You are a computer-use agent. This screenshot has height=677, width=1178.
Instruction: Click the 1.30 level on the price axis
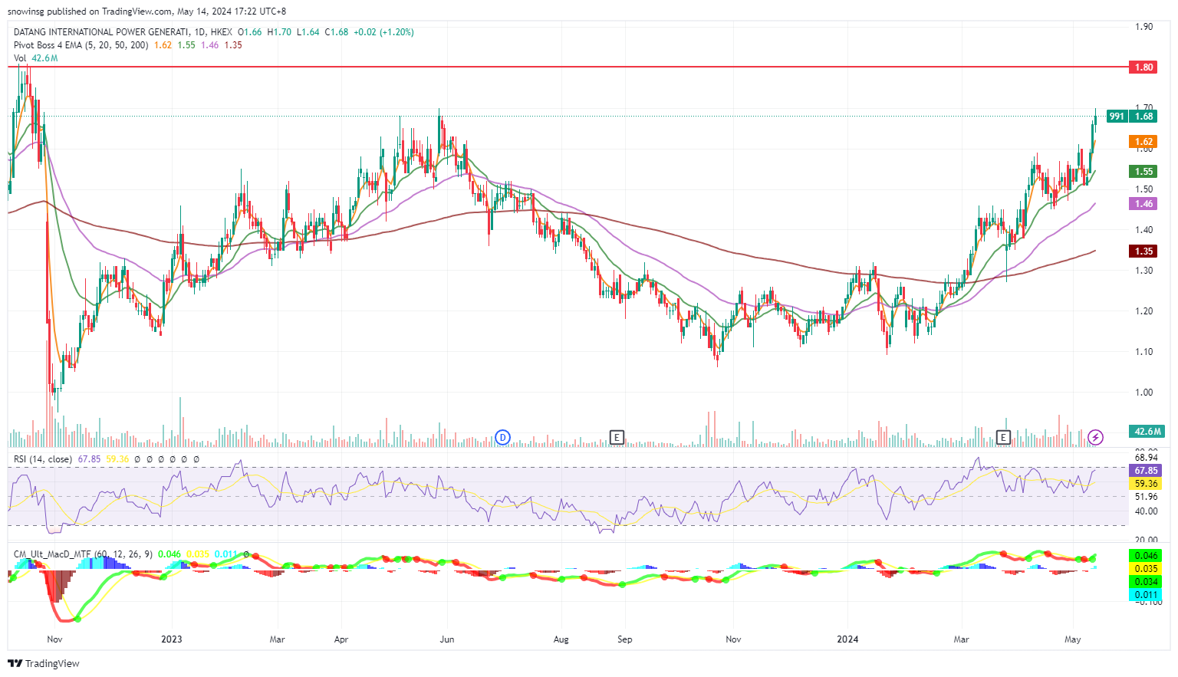[x=1143, y=271]
